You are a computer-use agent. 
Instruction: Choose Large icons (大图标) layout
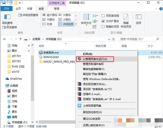click(x=65, y=15)
